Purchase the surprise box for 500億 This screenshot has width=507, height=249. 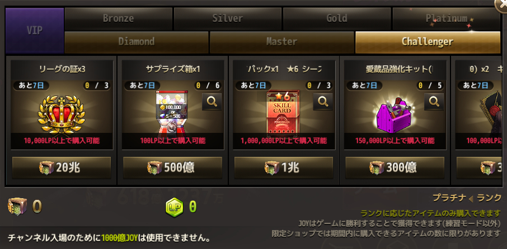pyautogui.click(x=172, y=167)
